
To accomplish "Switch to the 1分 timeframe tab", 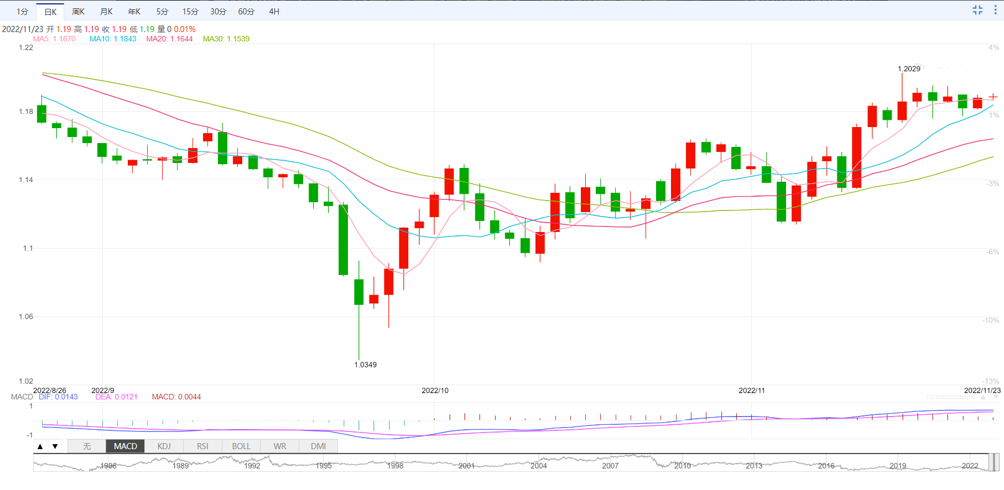I will tap(22, 12).
